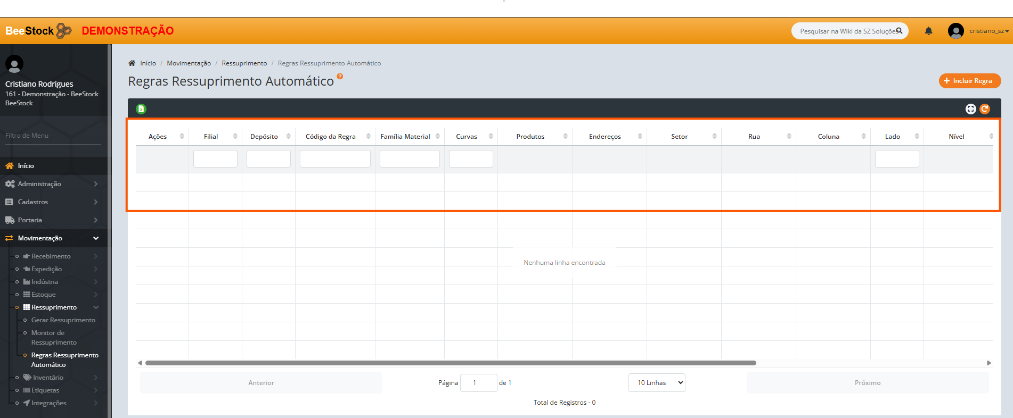This screenshot has width=1013, height=418.
Task: Click the Incluir Regra button
Action: pos(969,81)
